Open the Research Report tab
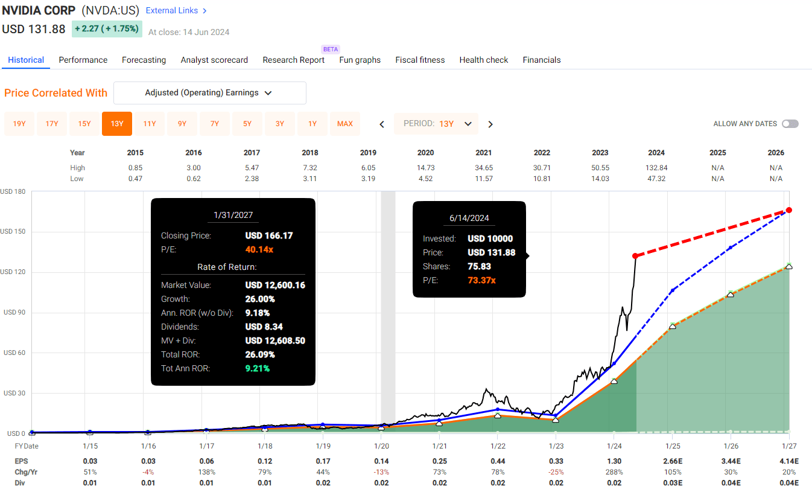 (x=294, y=60)
